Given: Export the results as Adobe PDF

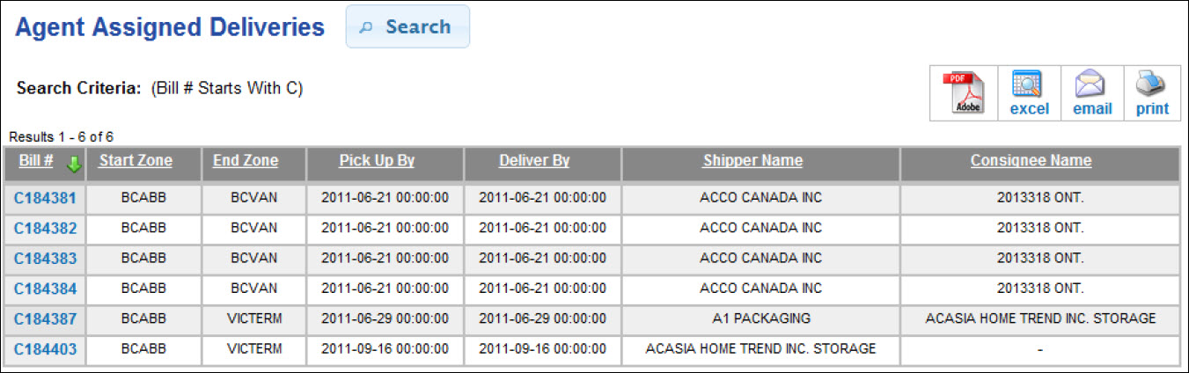Looking at the screenshot, I should [x=964, y=93].
